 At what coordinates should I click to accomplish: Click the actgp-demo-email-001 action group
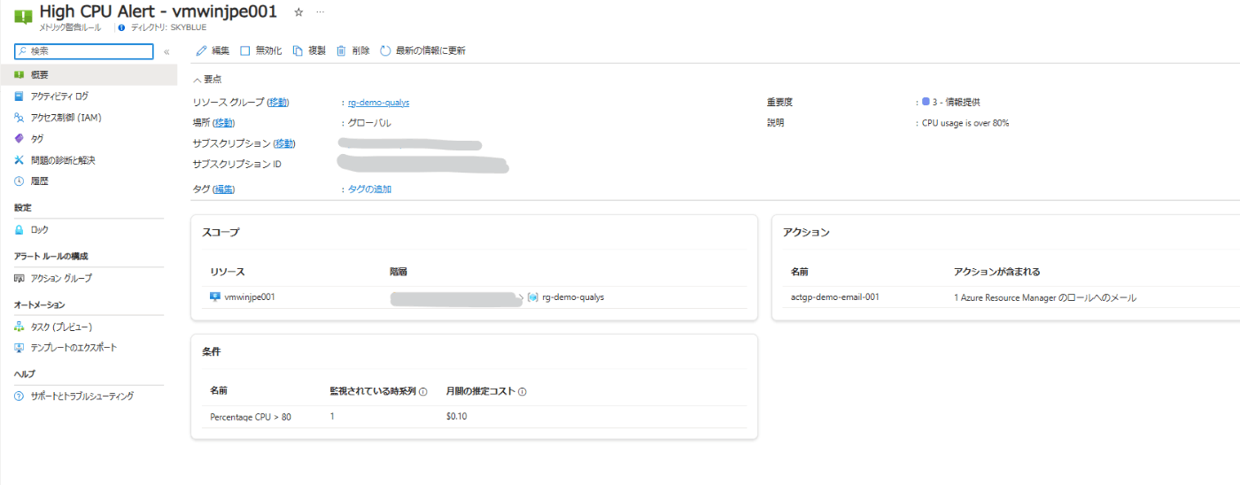tap(834, 297)
